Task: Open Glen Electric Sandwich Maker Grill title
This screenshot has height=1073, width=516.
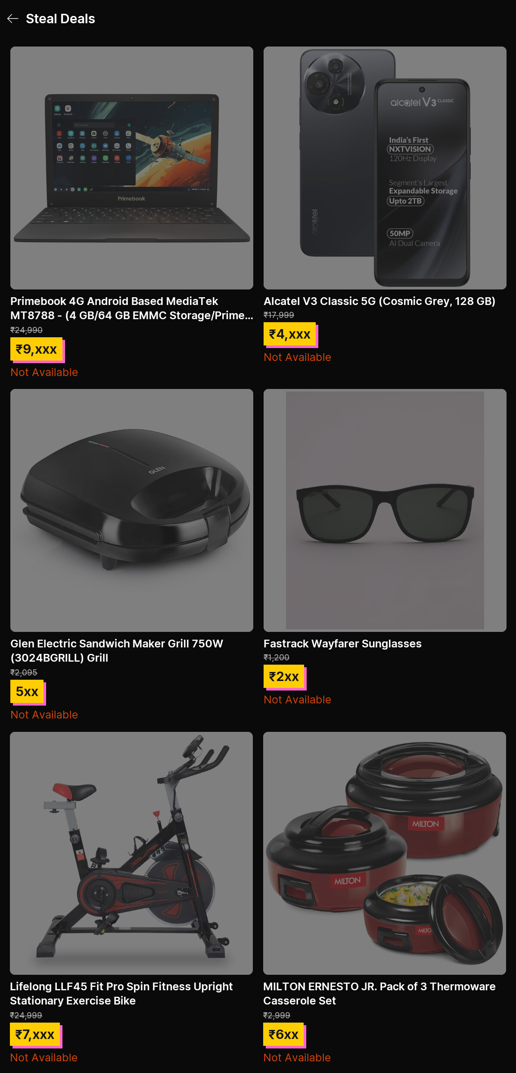Action: tap(117, 650)
